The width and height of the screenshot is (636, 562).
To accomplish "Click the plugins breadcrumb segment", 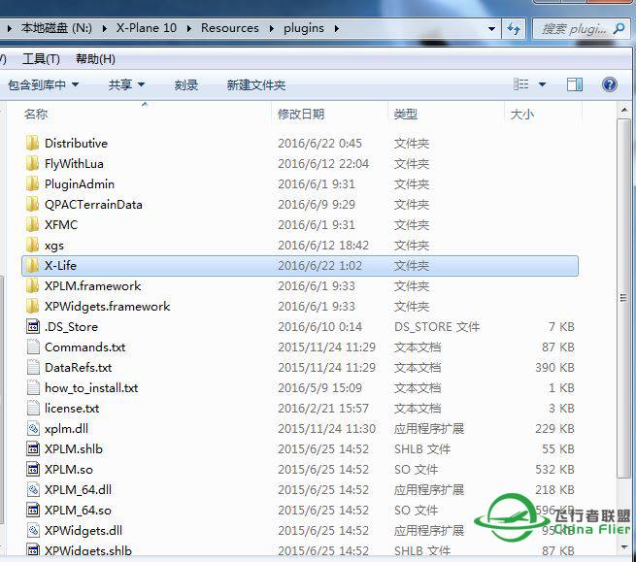I will click(x=304, y=28).
